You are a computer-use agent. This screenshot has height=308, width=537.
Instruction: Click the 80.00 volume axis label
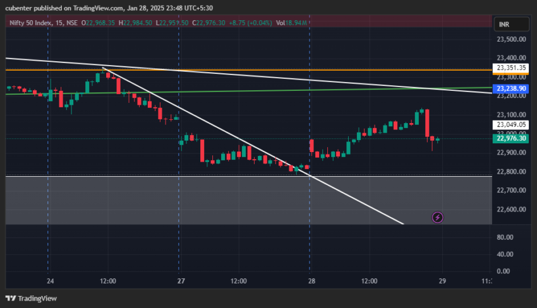504,237
